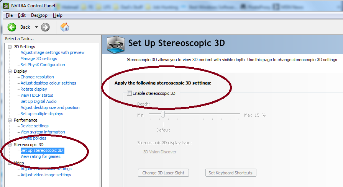Open the File menu
Viewport: 343px width, 187px height.
coord(9,15)
